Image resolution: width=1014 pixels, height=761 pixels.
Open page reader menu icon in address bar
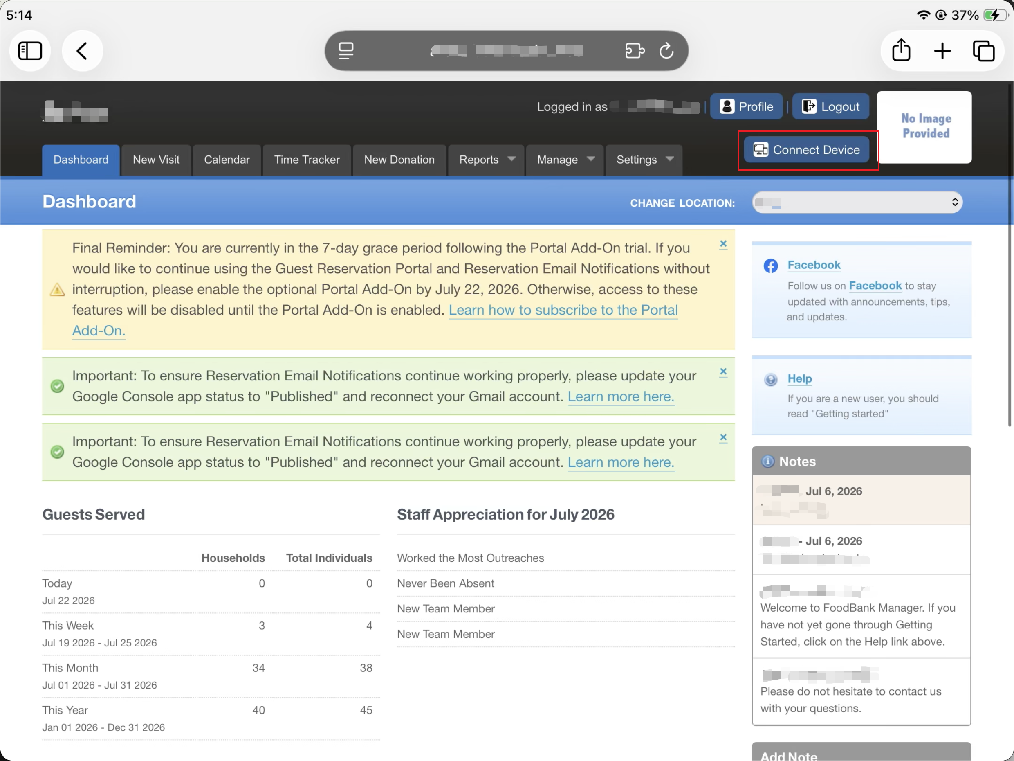pos(346,50)
